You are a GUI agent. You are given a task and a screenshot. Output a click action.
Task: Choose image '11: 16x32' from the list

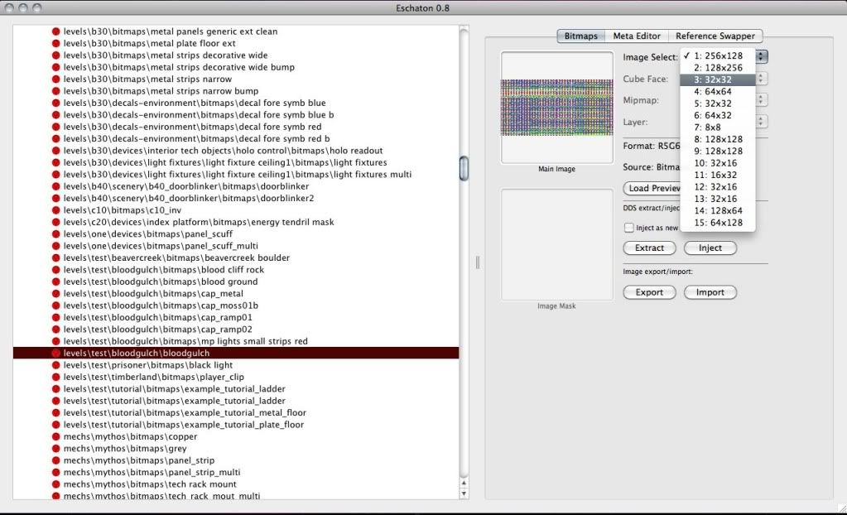pyautogui.click(x=717, y=175)
